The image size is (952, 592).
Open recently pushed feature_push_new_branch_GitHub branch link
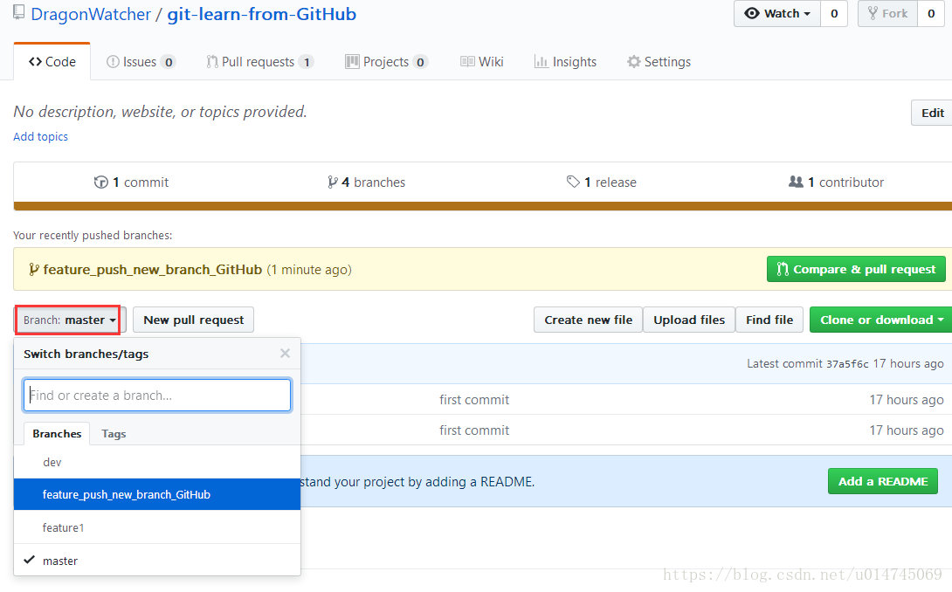(x=152, y=270)
